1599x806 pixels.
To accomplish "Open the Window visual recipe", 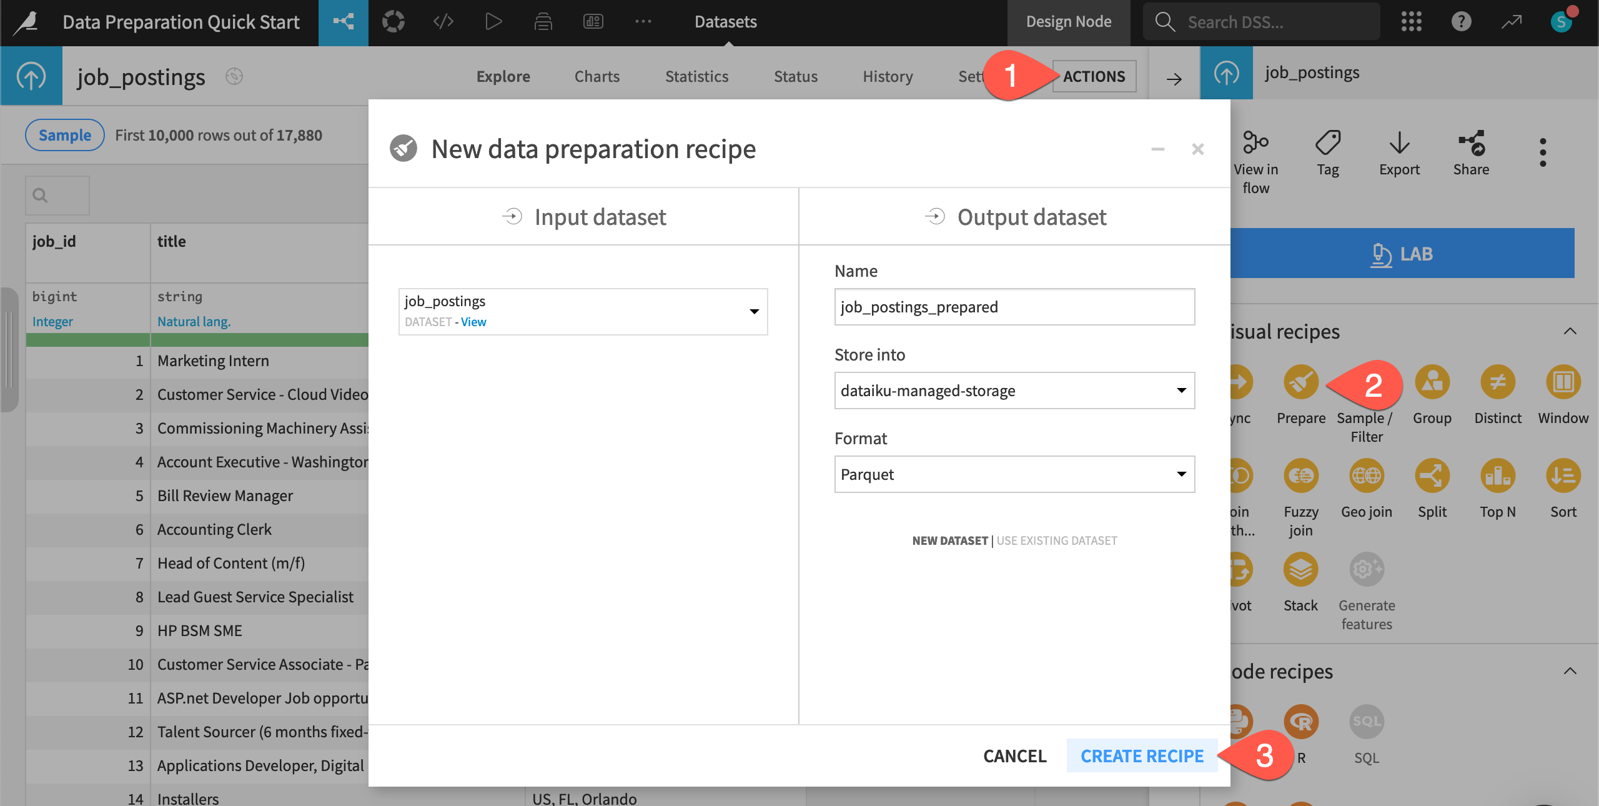I will pos(1563,382).
